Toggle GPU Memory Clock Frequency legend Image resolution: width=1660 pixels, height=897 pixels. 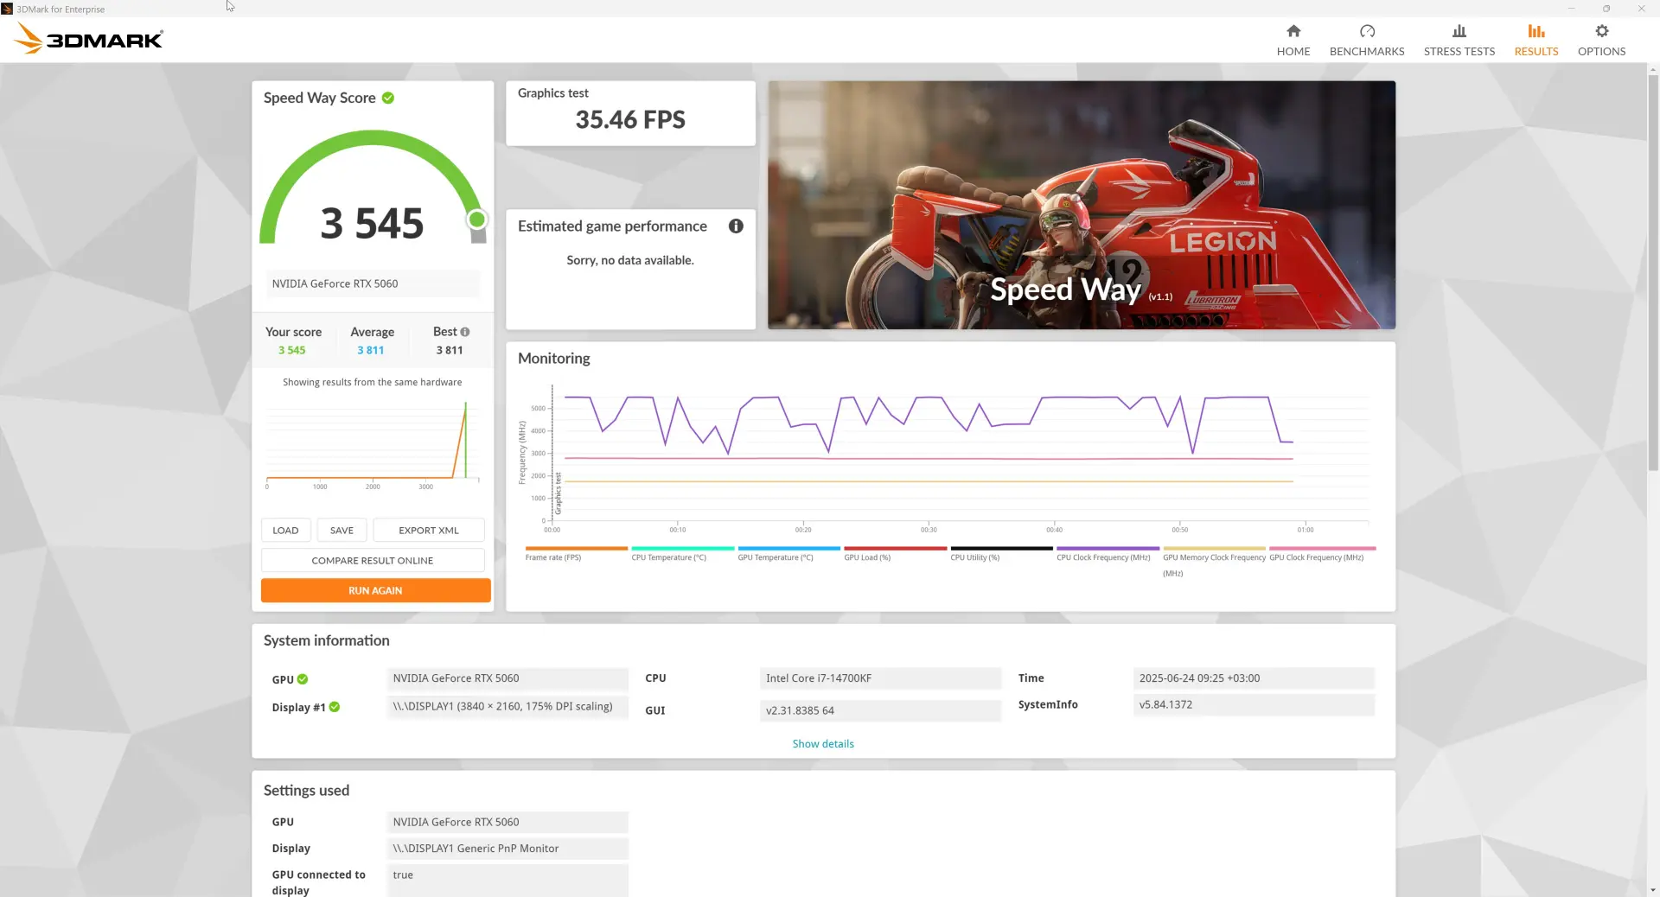(x=1214, y=562)
